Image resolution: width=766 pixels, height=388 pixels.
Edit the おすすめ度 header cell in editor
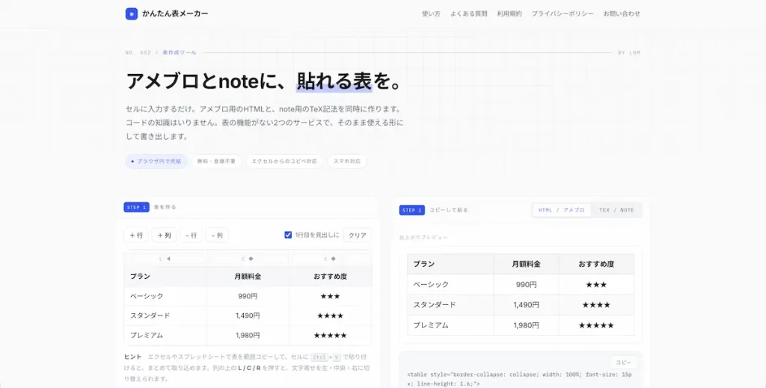coord(330,277)
